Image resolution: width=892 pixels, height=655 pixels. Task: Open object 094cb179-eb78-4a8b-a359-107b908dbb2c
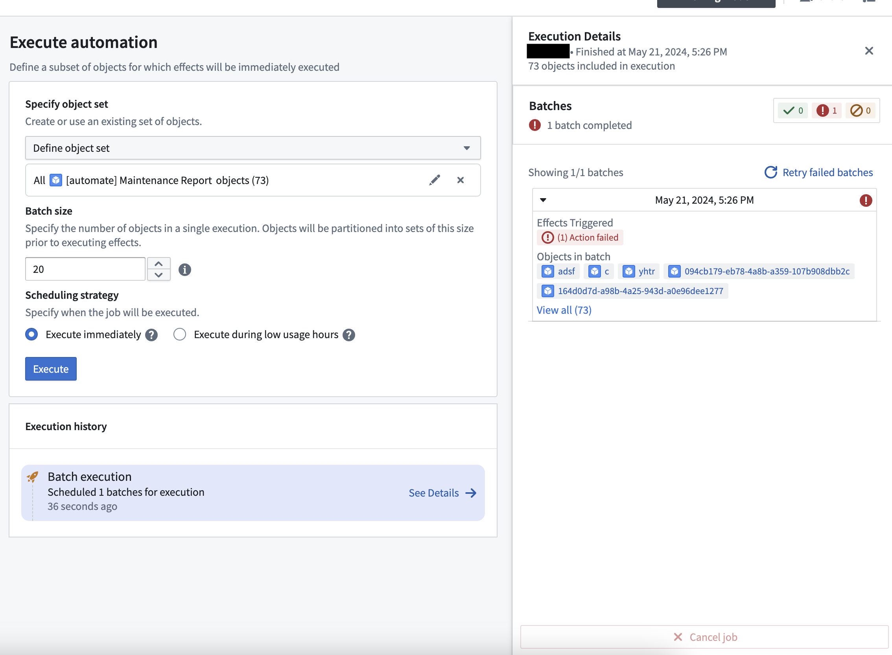click(x=759, y=271)
